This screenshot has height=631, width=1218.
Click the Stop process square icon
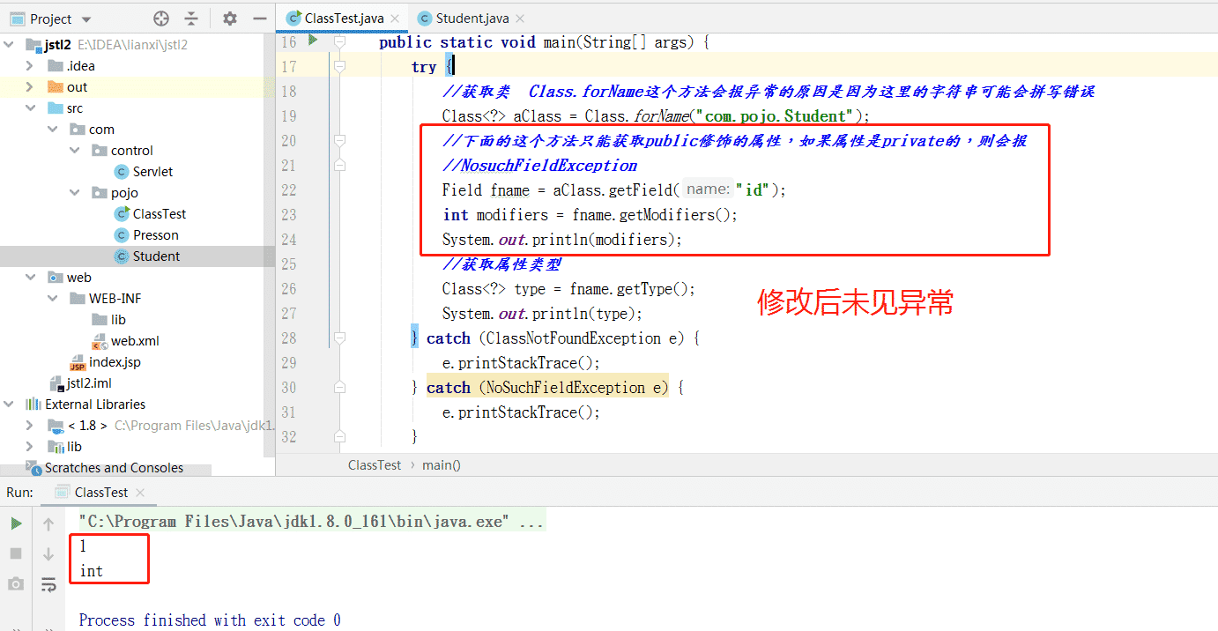pyautogui.click(x=16, y=553)
